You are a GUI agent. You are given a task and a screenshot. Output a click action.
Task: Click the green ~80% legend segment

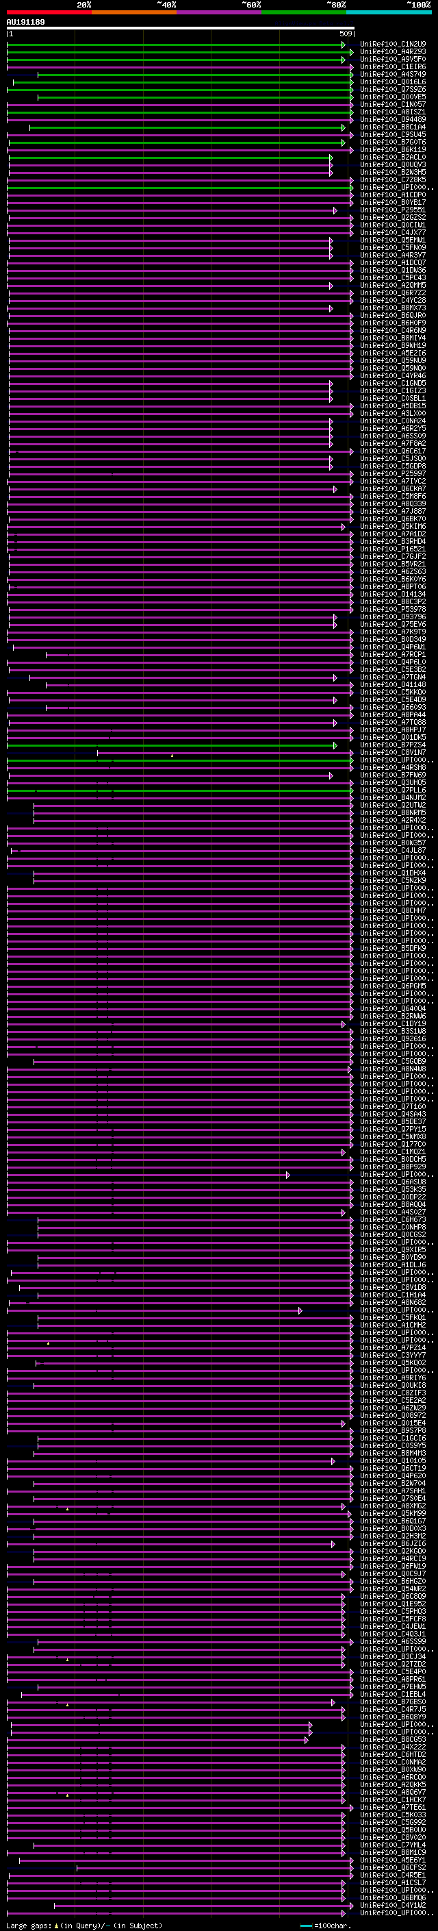tap(304, 12)
